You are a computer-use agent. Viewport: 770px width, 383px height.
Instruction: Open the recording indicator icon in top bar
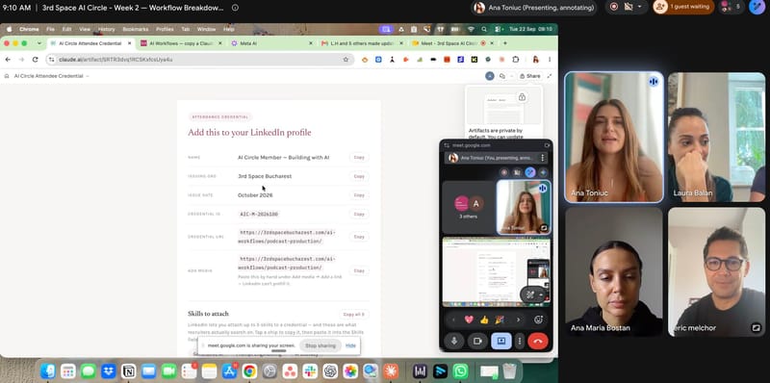614,7
